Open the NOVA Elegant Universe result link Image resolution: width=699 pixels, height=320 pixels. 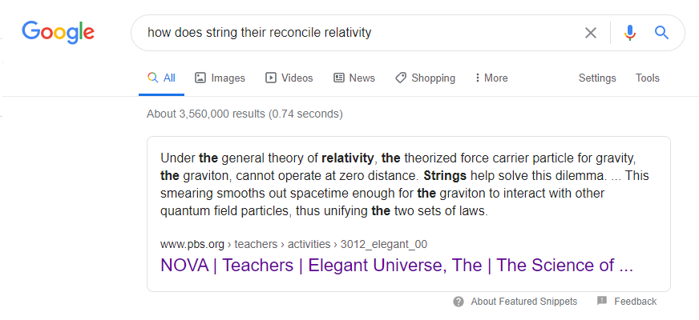click(x=396, y=266)
